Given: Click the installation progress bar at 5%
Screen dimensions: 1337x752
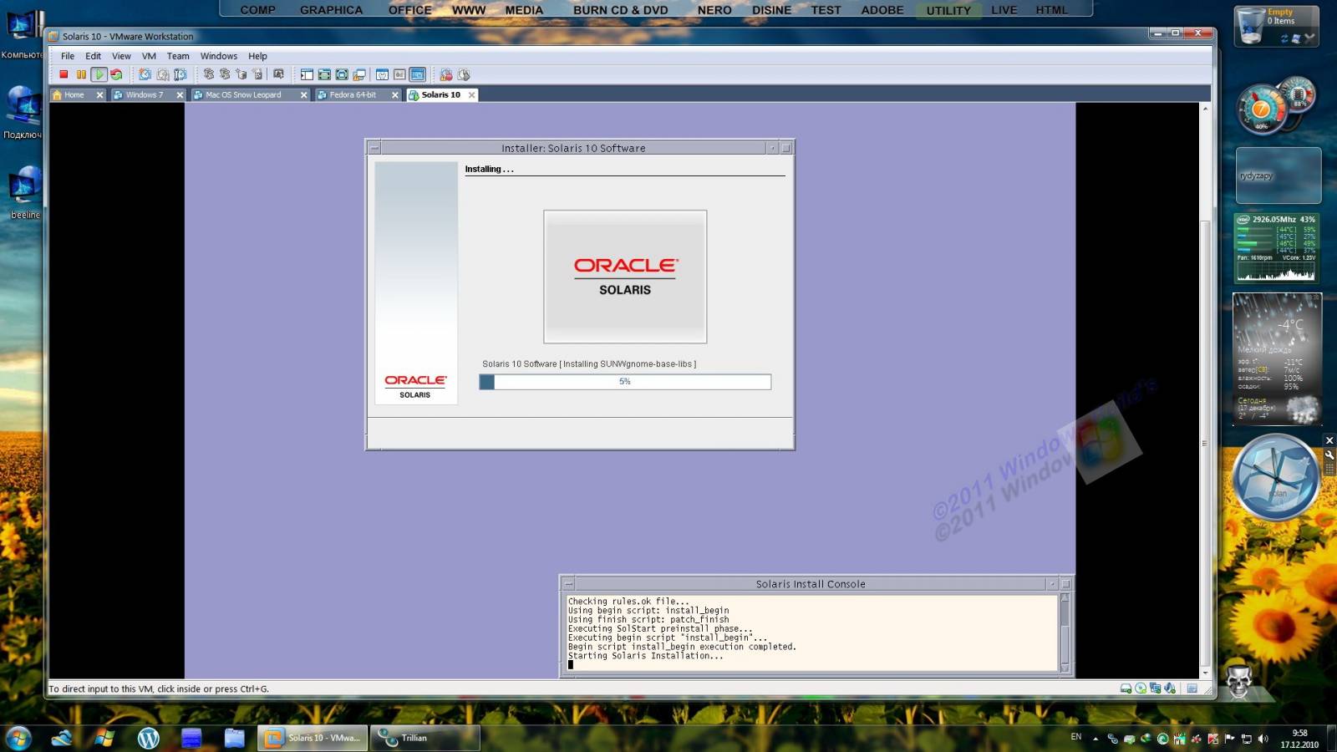Looking at the screenshot, I should 625,382.
